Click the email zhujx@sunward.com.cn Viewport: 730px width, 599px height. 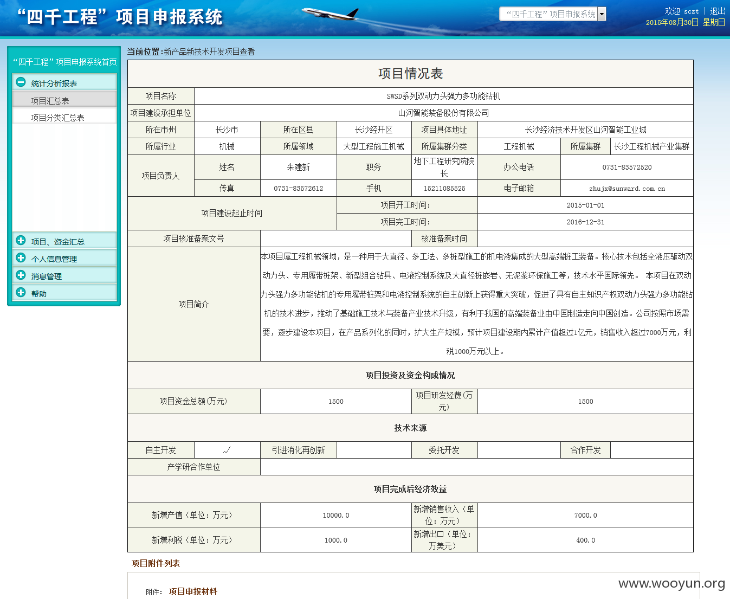pyautogui.click(x=626, y=188)
